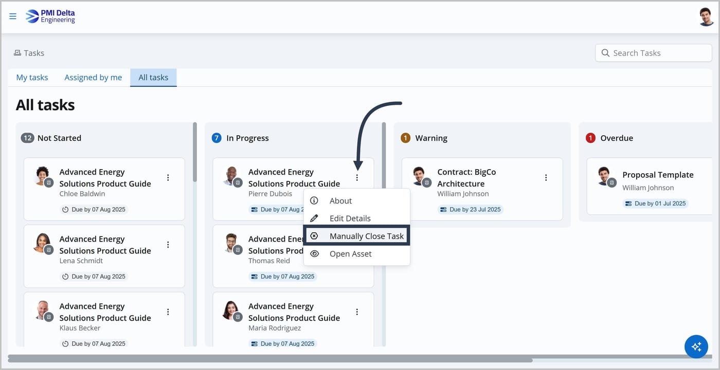Open the Contract: BigCo Architecture task
Image resolution: width=720 pixels, height=370 pixels.
[x=466, y=178]
